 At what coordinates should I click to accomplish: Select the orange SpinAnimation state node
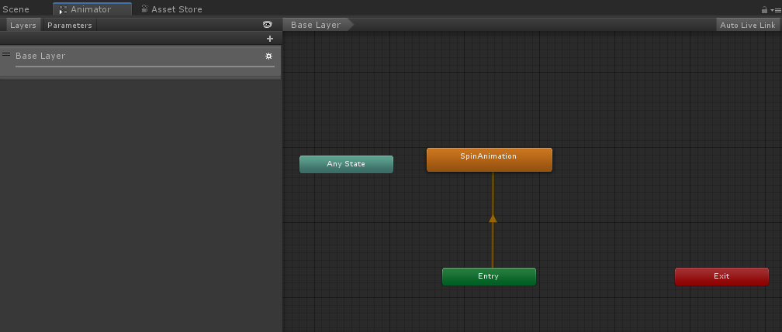point(489,159)
